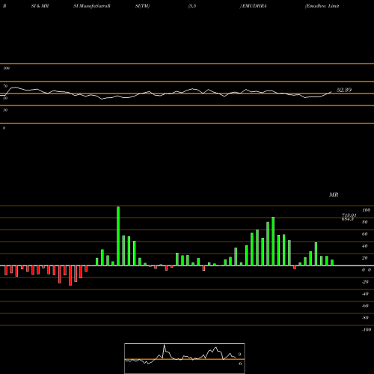Click the 100 level label on RSI axis

[7, 68]
